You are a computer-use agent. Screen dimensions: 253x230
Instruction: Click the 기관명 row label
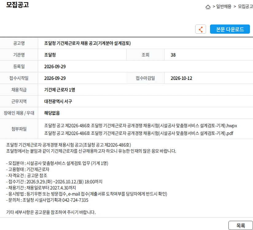pos(19,55)
